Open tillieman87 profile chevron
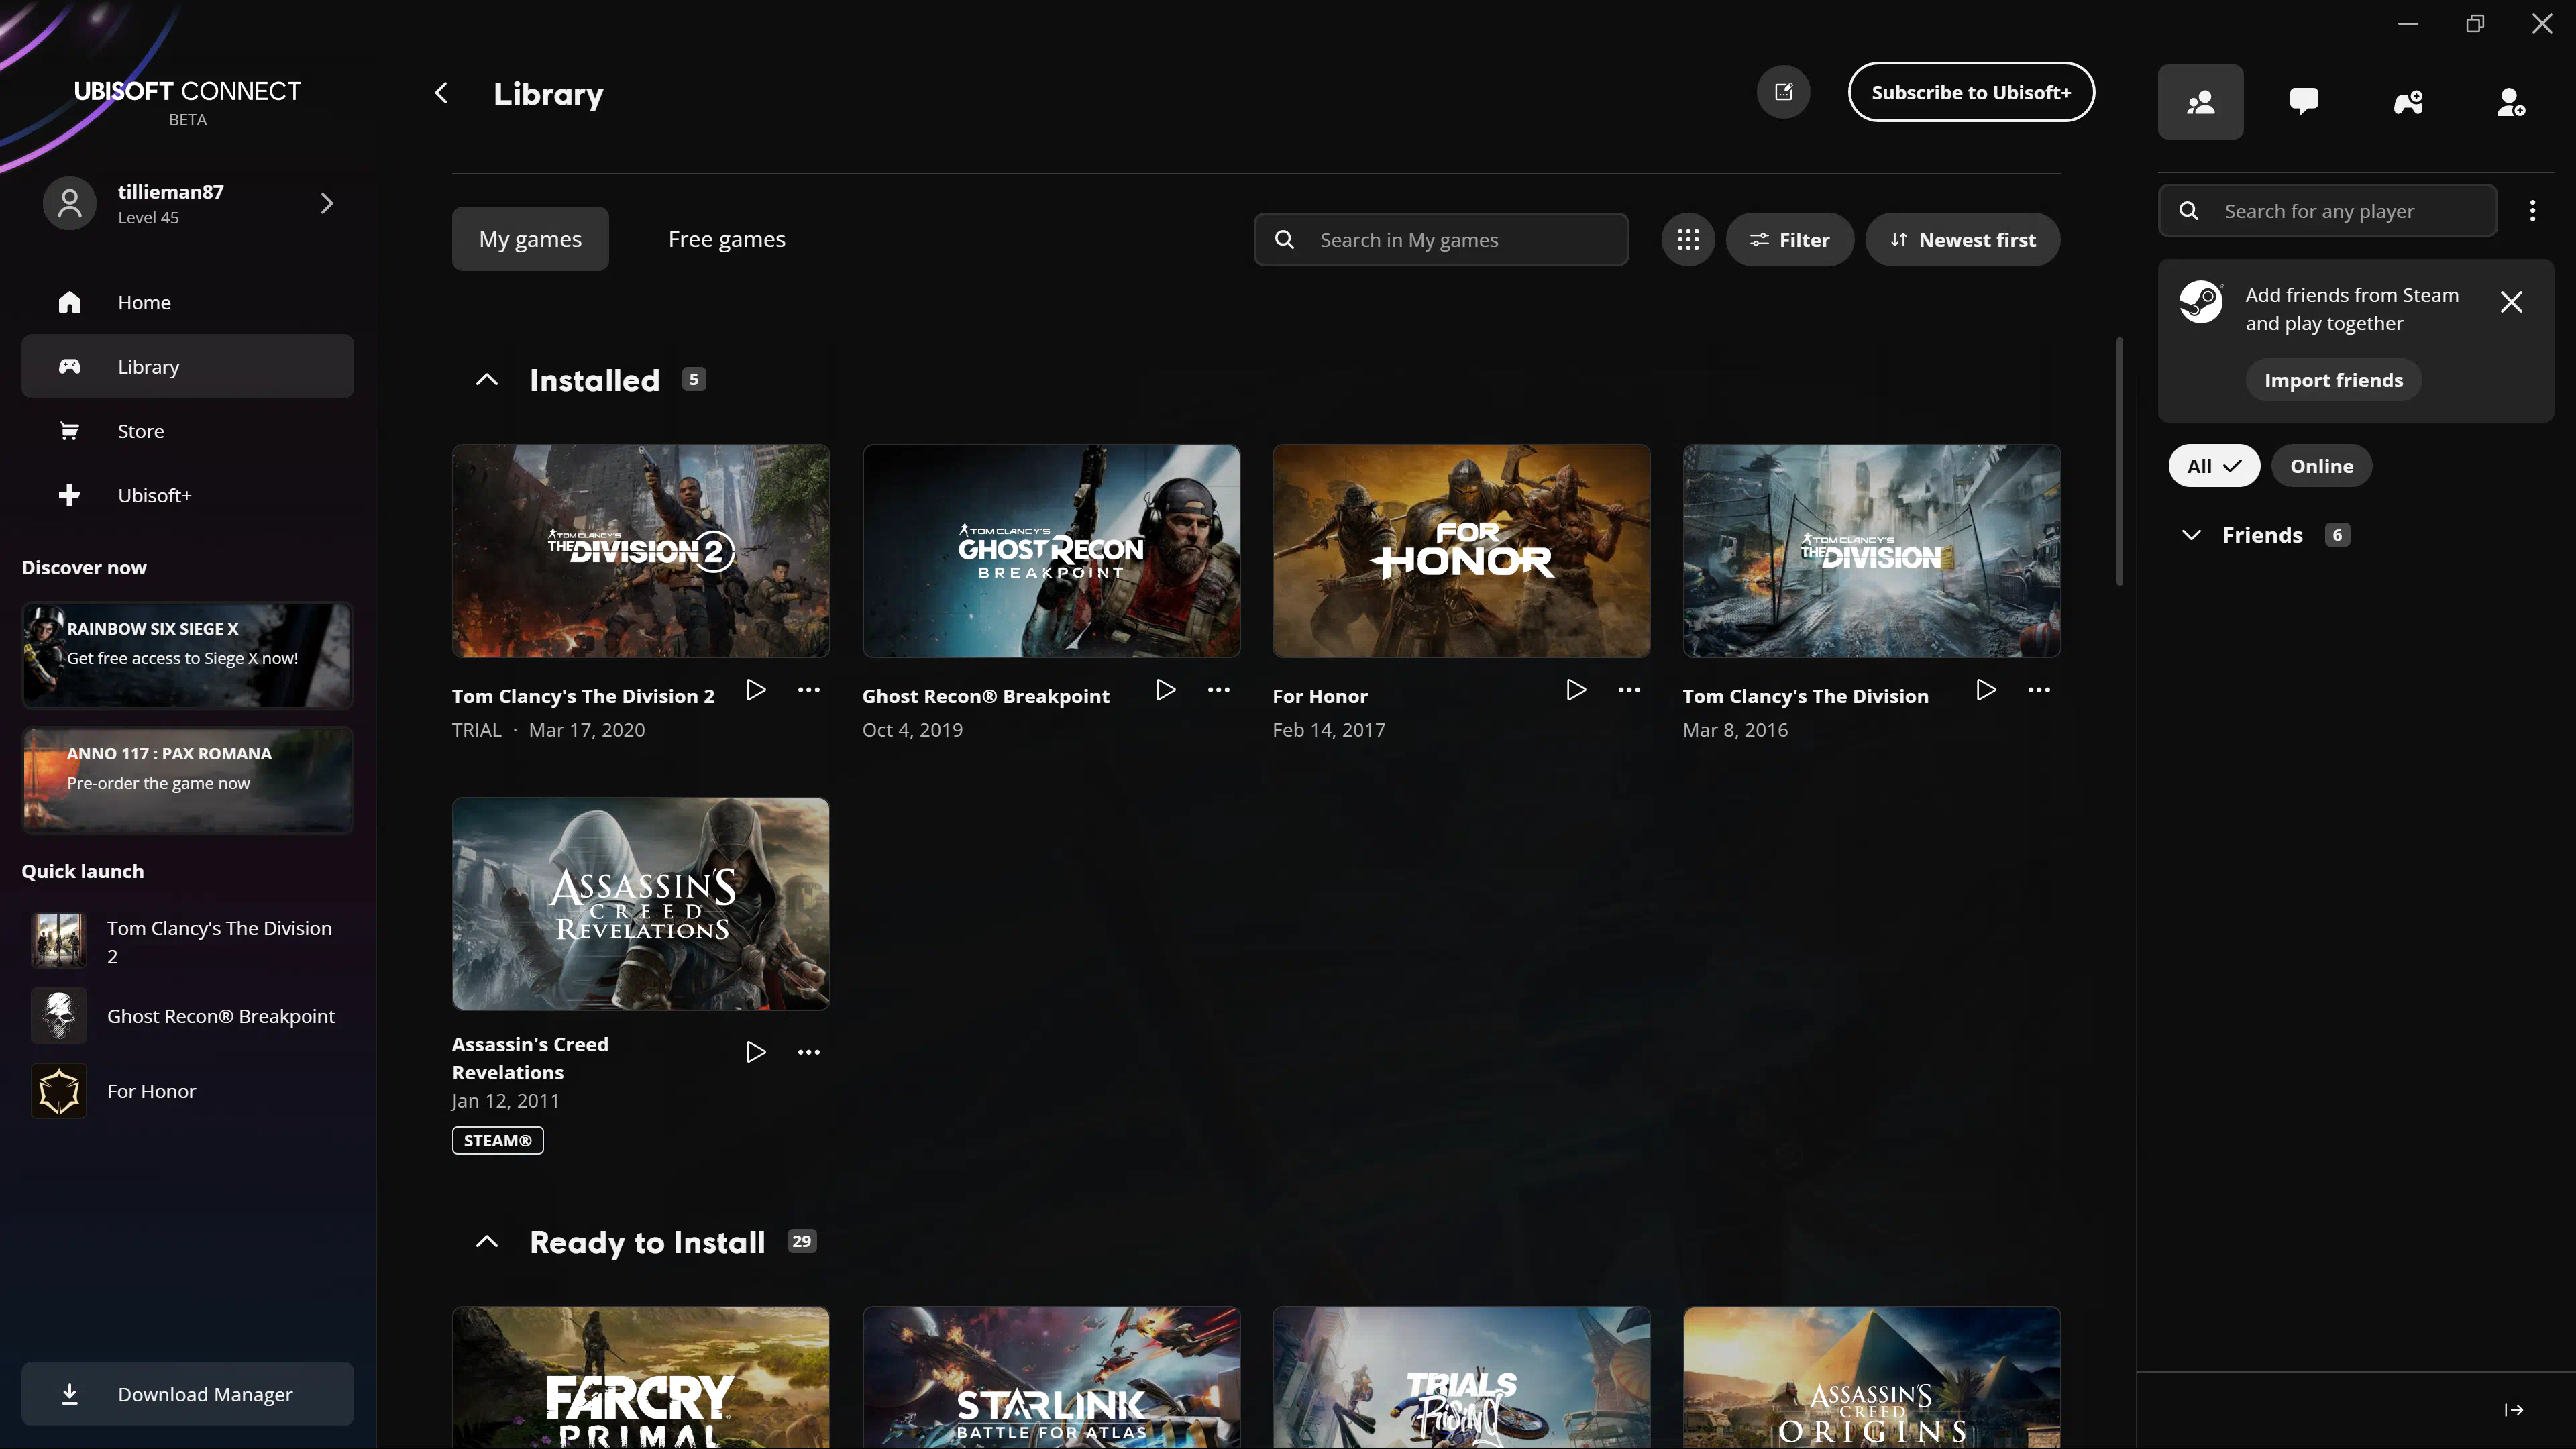2576x1449 pixels. pyautogui.click(x=326, y=204)
